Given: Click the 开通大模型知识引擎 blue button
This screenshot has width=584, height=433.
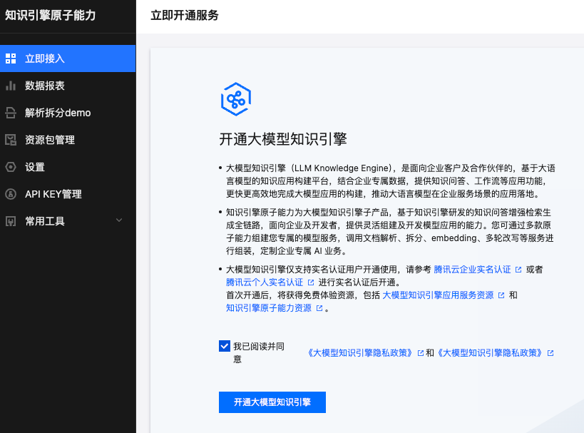Looking at the screenshot, I should pos(272,402).
